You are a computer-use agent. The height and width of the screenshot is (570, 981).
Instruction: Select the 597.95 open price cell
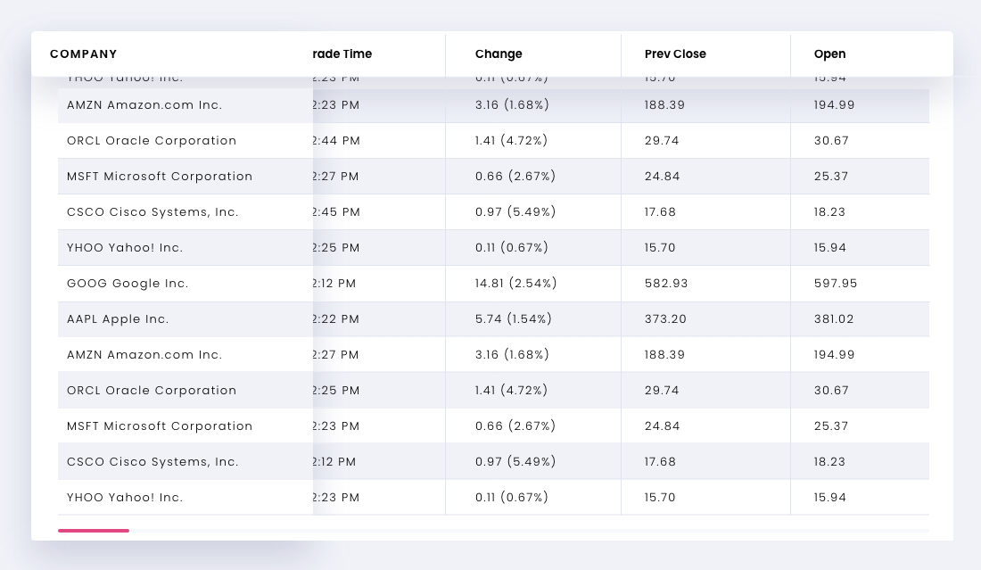tap(835, 284)
